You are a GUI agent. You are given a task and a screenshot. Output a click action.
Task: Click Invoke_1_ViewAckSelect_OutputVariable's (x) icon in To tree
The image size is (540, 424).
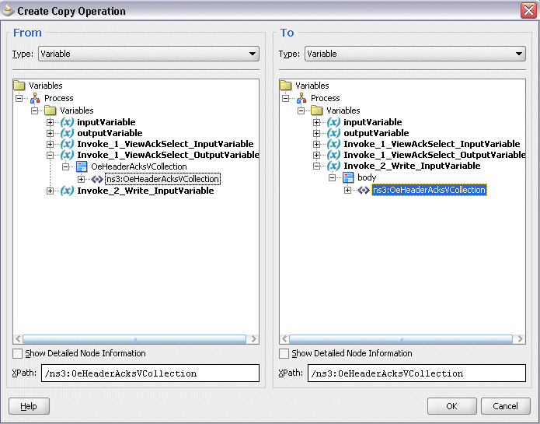tap(333, 155)
